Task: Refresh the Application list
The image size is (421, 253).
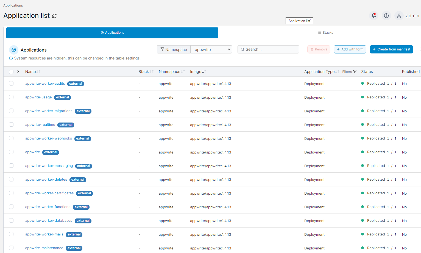Action: (x=54, y=16)
